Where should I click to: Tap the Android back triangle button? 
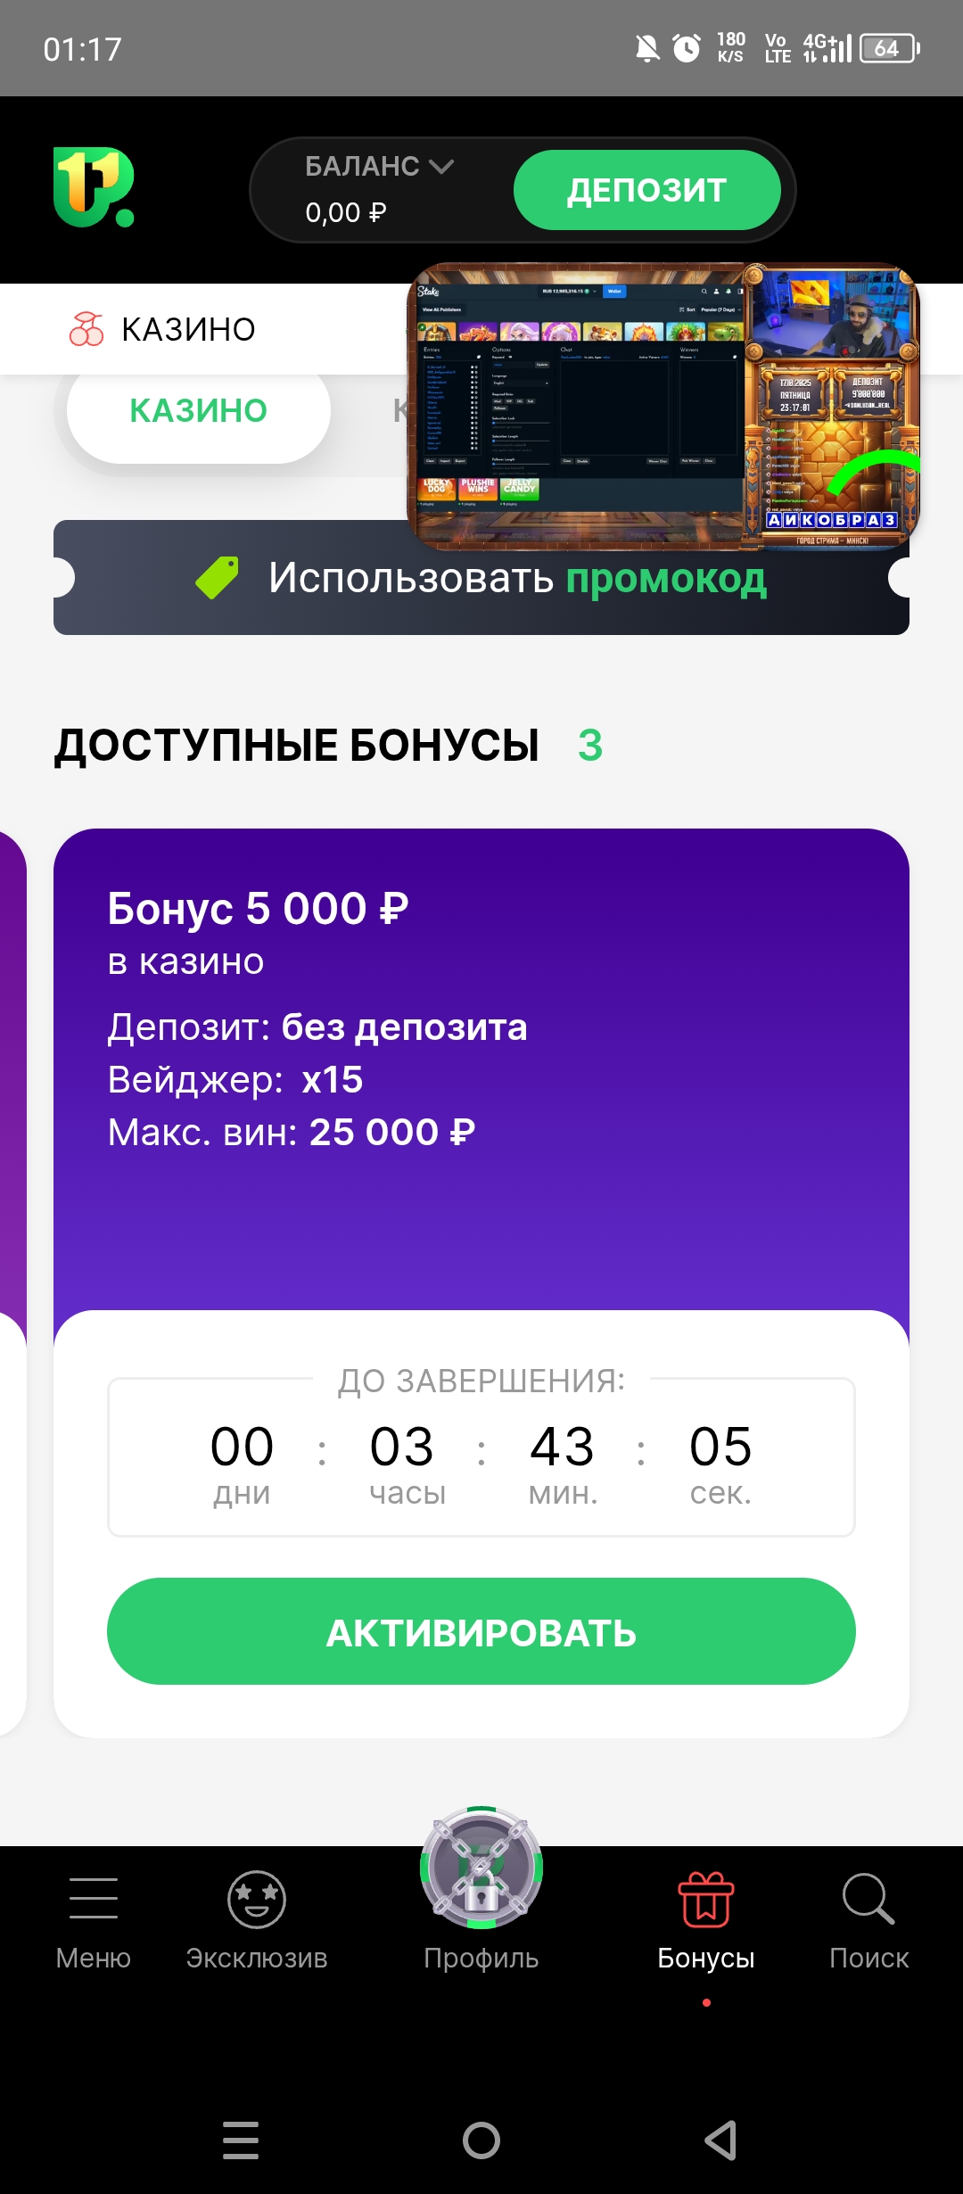720,2140
